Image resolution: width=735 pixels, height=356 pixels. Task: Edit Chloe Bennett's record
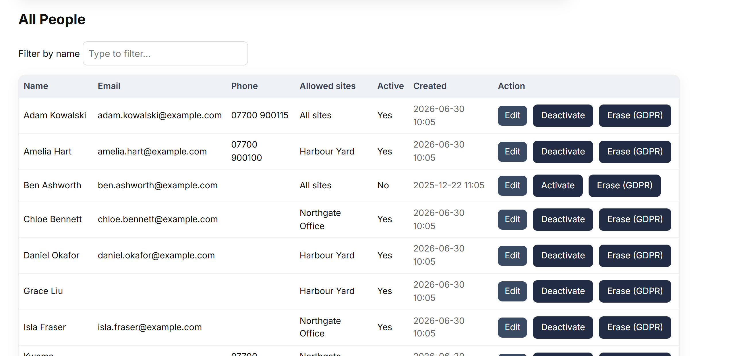click(x=512, y=219)
